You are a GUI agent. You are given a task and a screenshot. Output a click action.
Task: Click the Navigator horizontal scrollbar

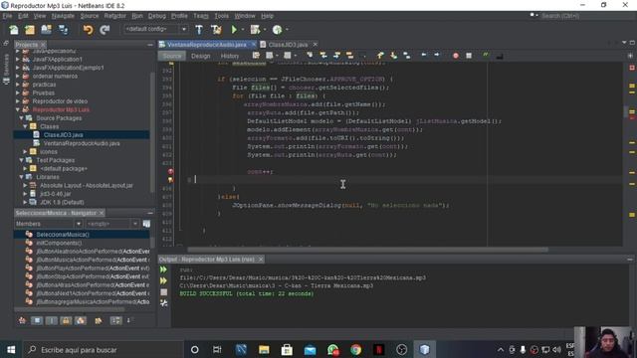pos(69,309)
